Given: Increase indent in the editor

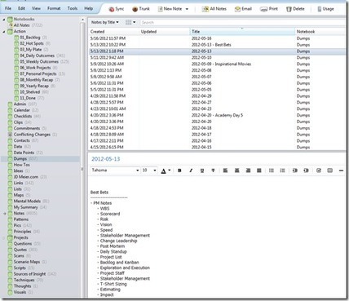Looking at the screenshot, I should (295, 170).
